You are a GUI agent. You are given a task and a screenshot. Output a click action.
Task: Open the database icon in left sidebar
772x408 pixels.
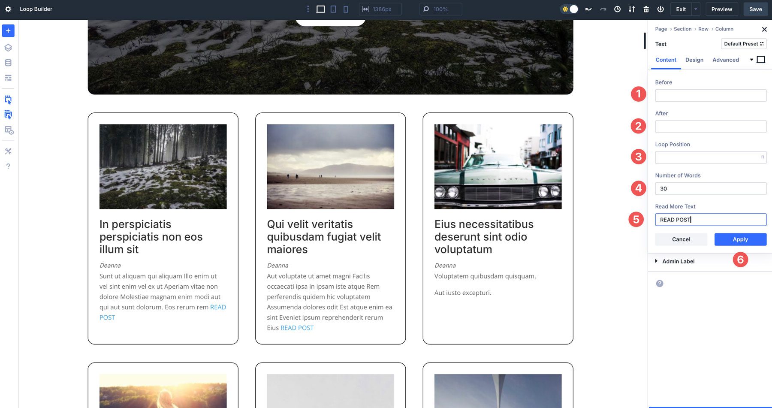tap(8, 63)
